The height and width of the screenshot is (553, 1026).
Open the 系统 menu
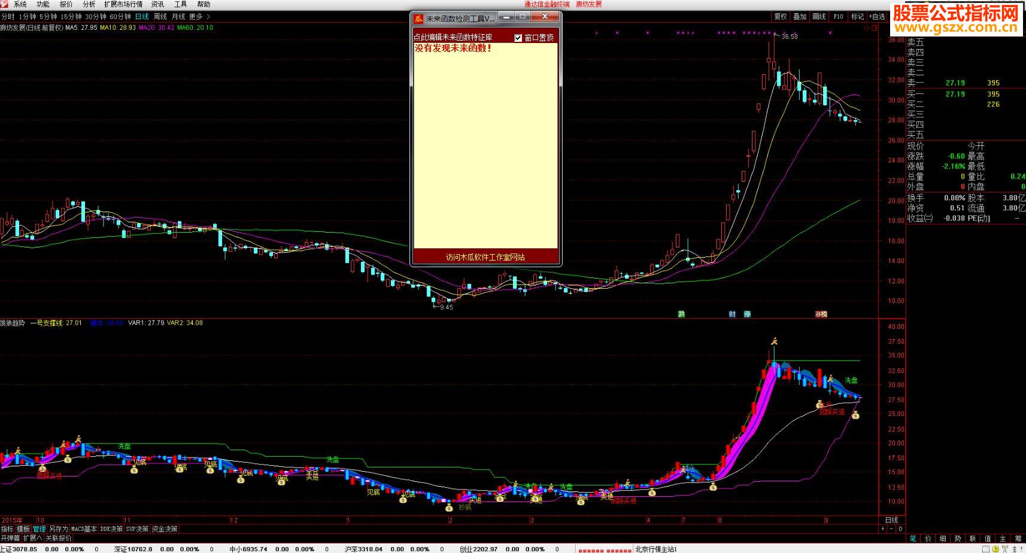(20, 4)
